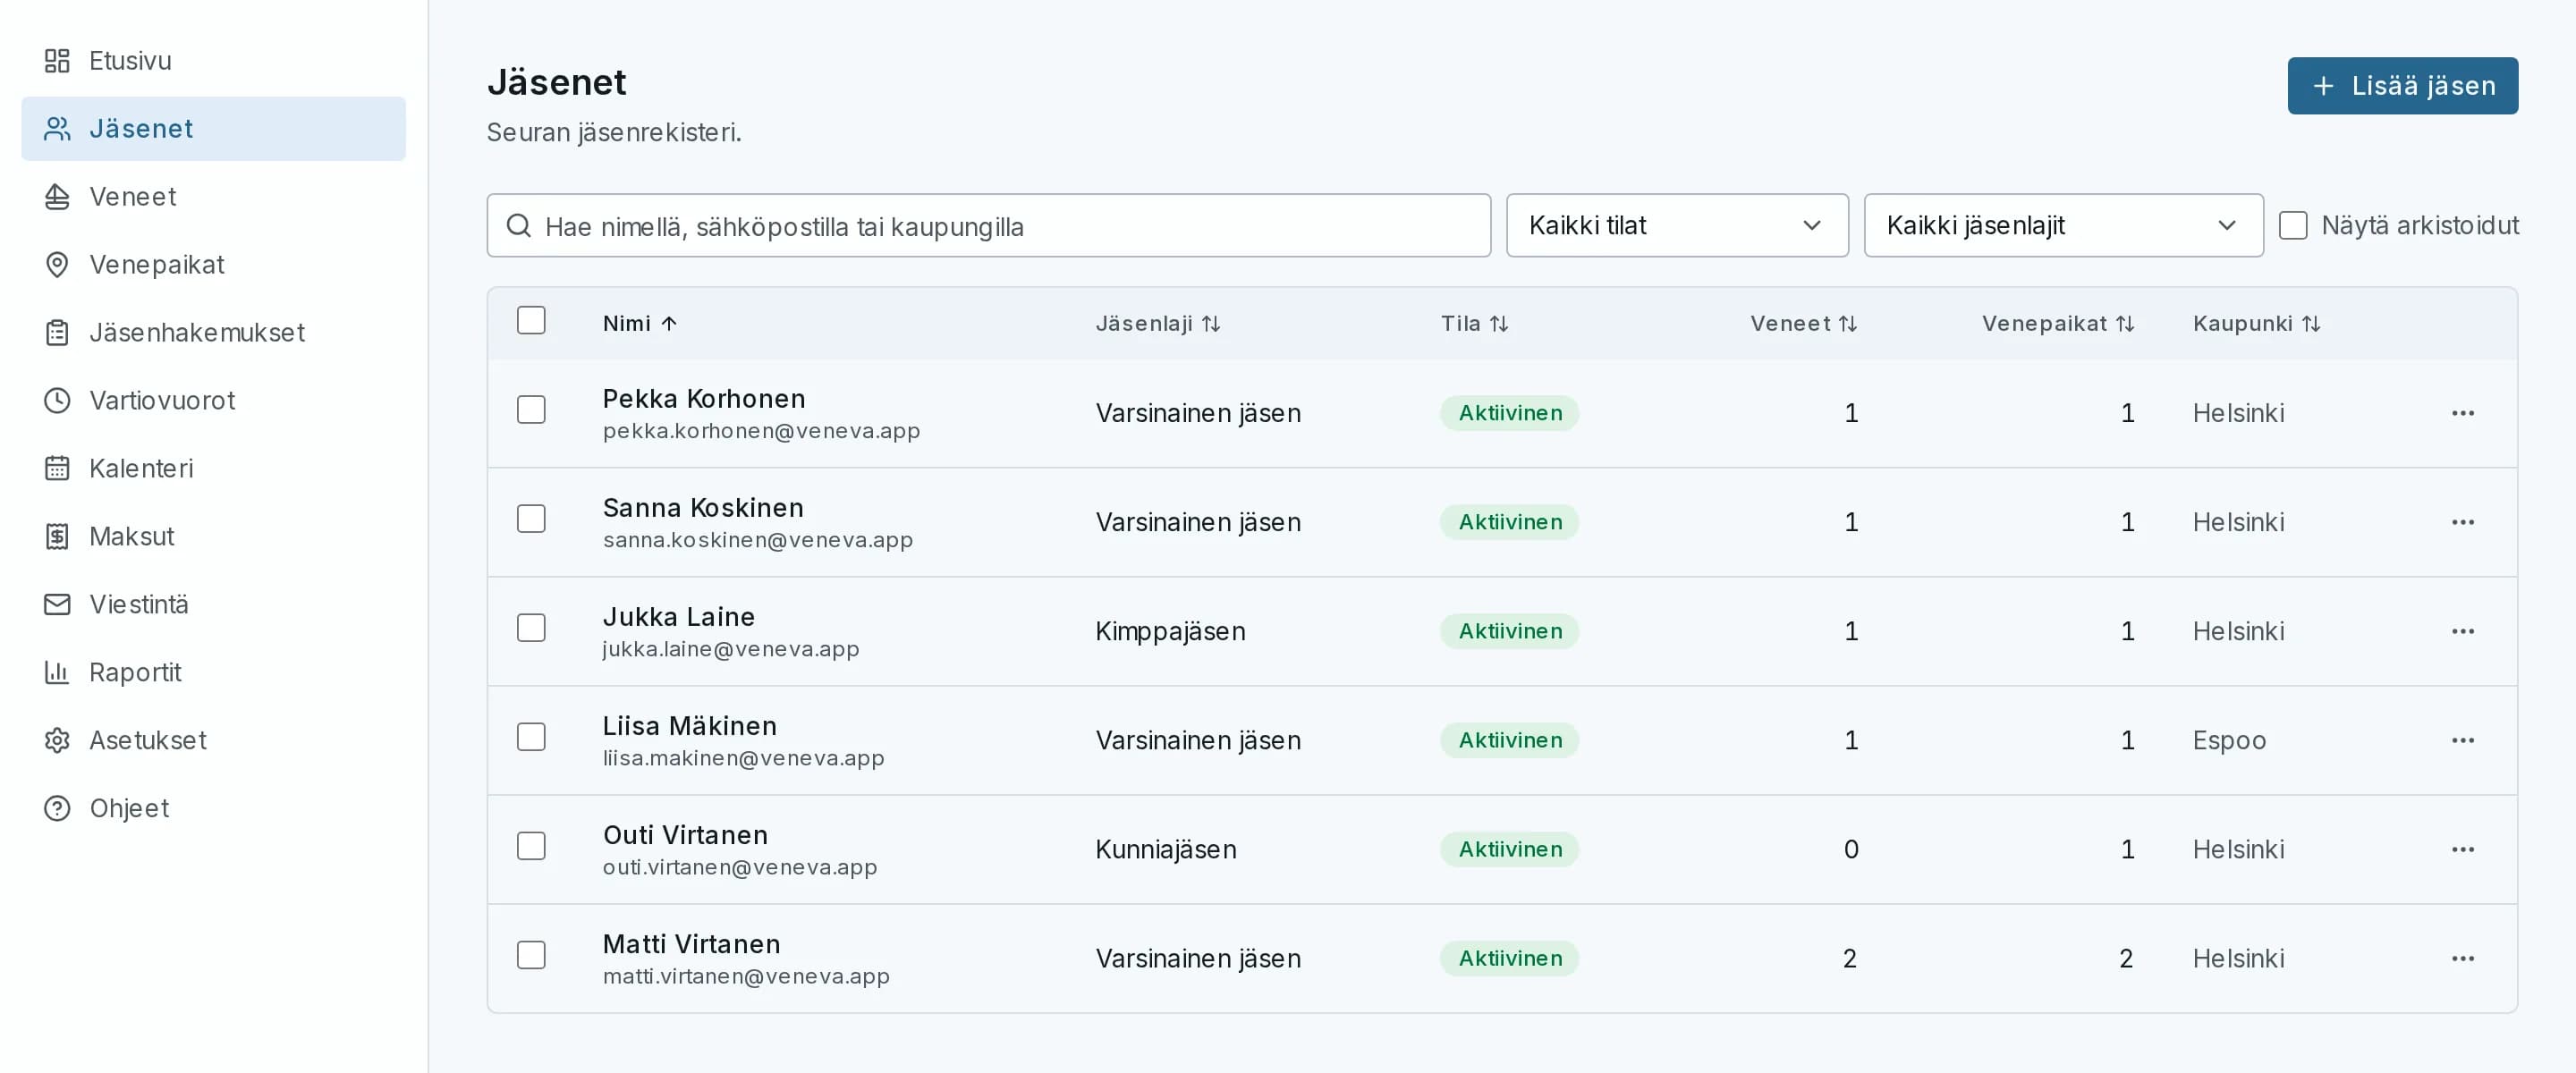Click the Venepaikat map pin icon
The image size is (2576, 1073).
pos(57,265)
